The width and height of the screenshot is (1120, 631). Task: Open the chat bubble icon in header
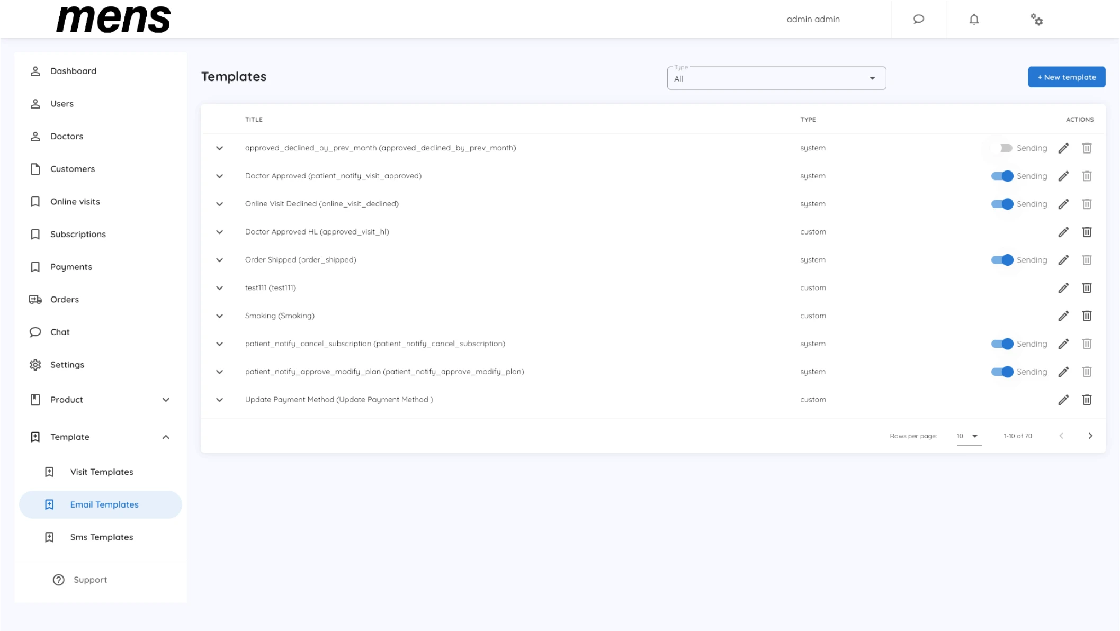(x=918, y=19)
